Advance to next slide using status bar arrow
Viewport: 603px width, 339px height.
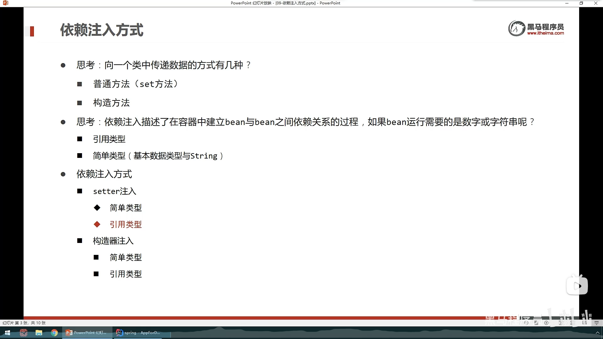tap(546, 323)
